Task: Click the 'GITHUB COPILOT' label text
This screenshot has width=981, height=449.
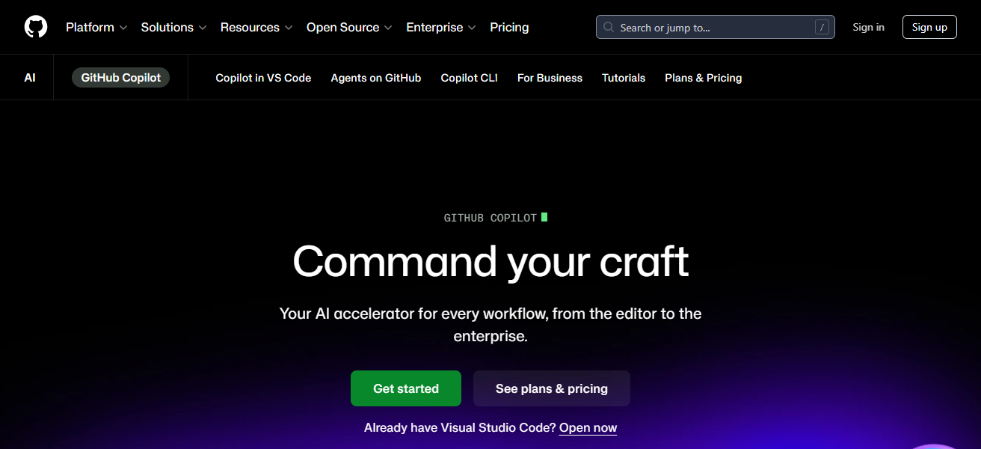Action: pos(490,218)
